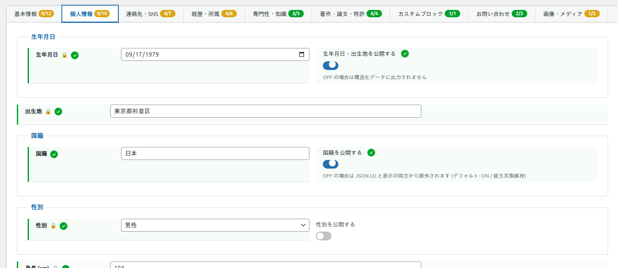Viewport: 618px width, 268px height.
Task: Click the green check beside 性別 label
Action: pos(64,226)
